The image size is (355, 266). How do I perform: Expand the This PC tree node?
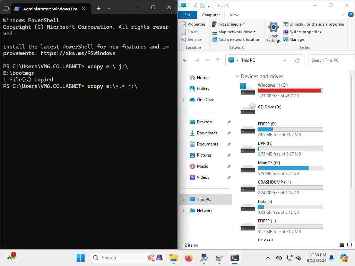click(x=184, y=199)
